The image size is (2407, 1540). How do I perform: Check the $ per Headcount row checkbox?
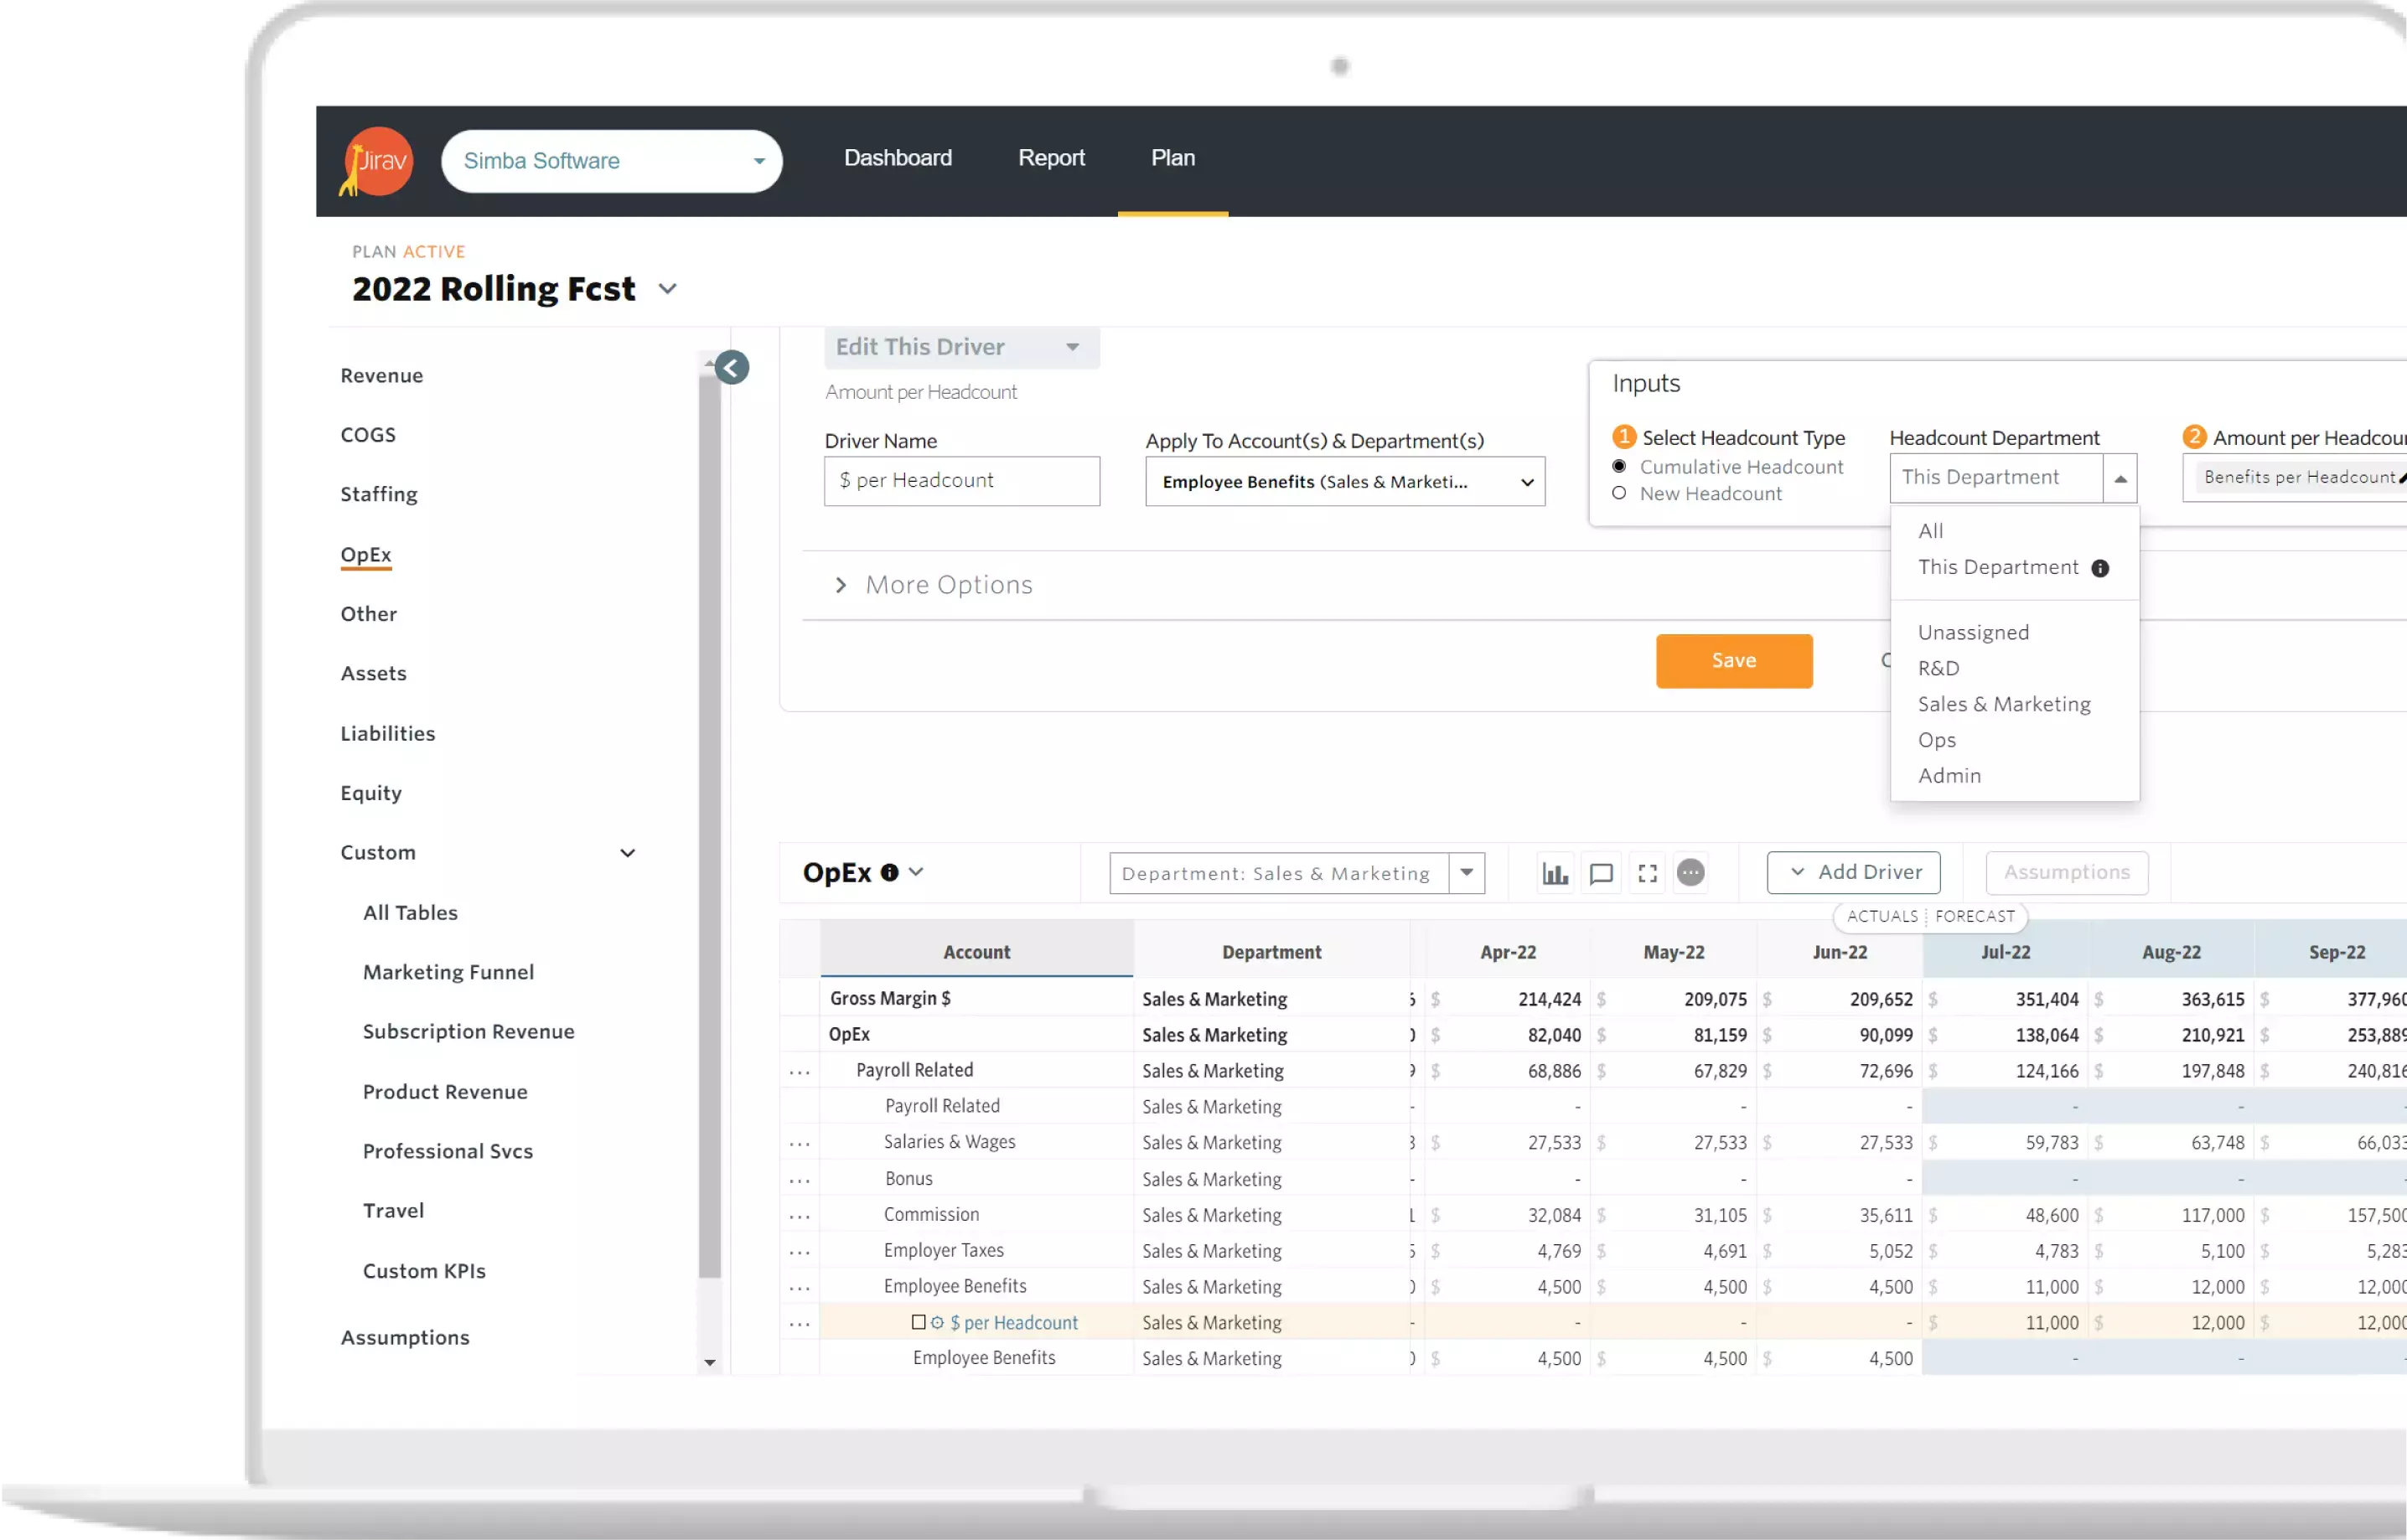(x=918, y=1322)
